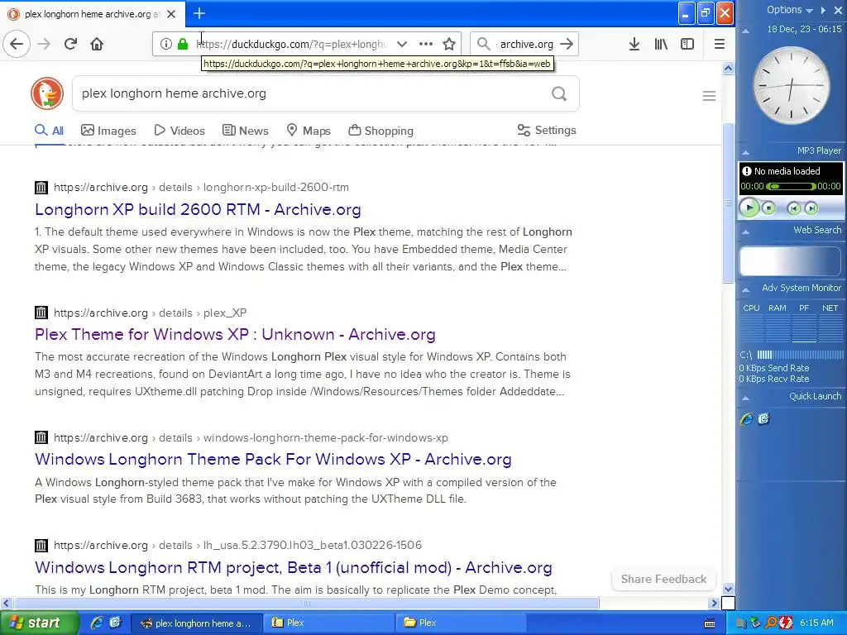Click the vertical scrollbar thumb
This screenshot has height=635, width=847.
(x=728, y=203)
